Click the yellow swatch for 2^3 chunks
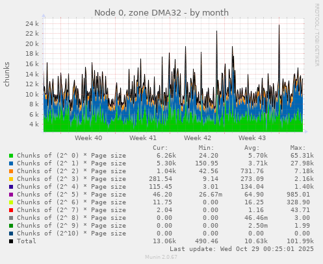The height and width of the screenshot is (264, 323). click(11, 179)
